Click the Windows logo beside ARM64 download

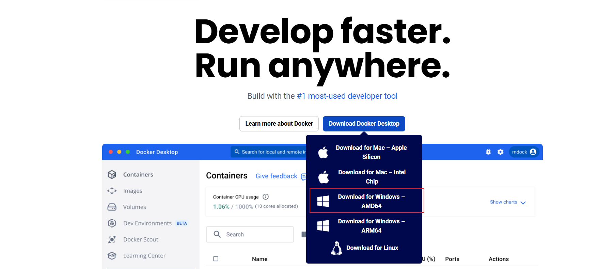(323, 226)
